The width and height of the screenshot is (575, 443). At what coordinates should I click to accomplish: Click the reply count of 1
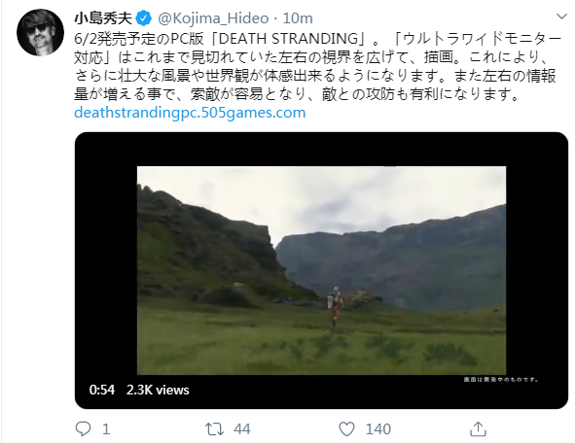[x=106, y=428]
